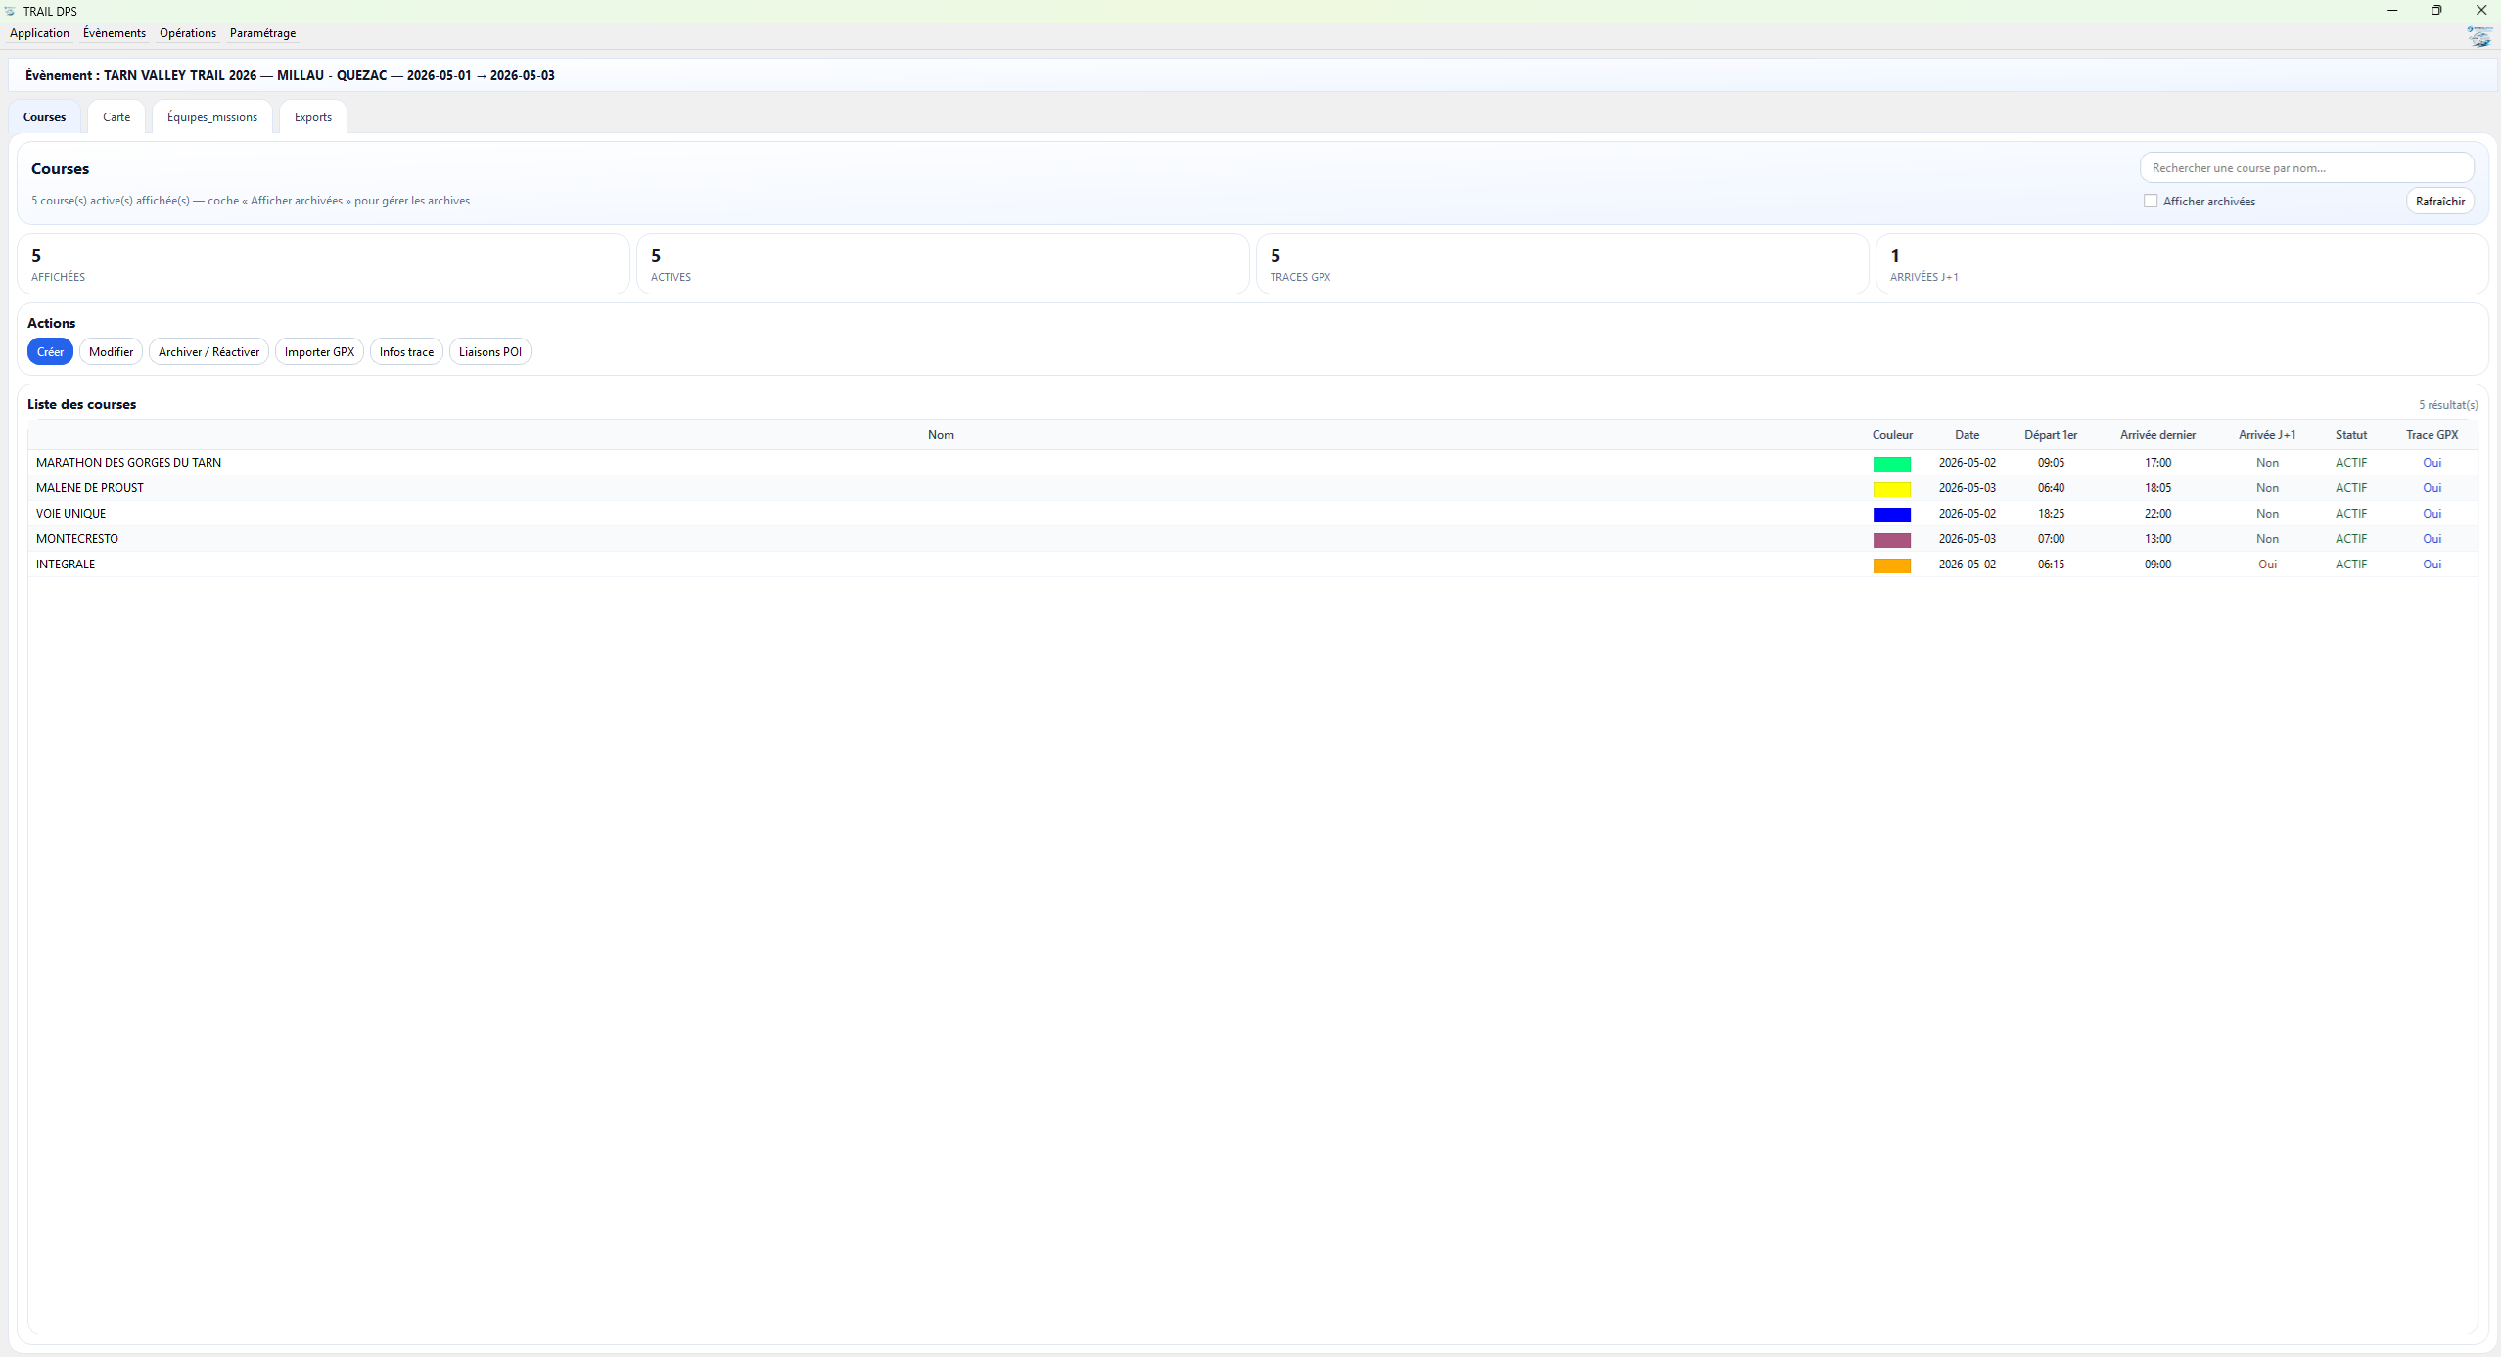Click the Importer GPX button

(x=319, y=352)
